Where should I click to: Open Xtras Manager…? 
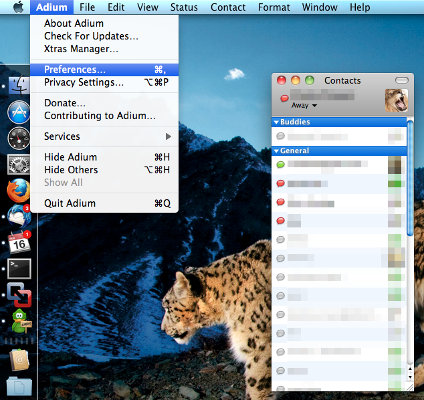click(x=104, y=49)
